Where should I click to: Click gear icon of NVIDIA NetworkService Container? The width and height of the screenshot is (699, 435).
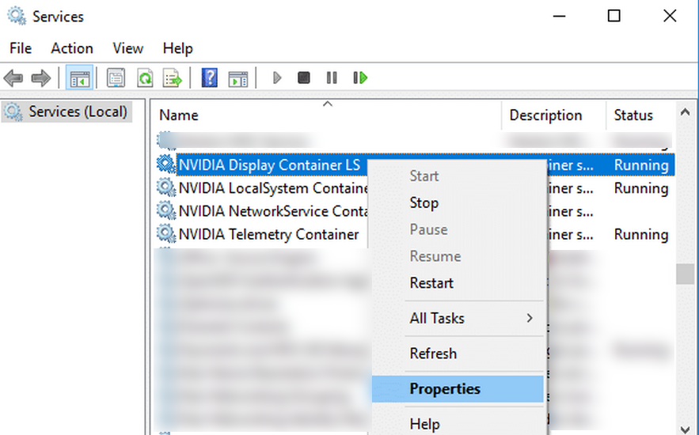166,210
